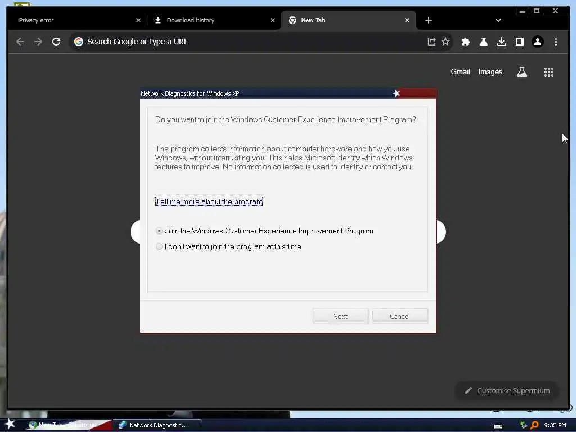Image resolution: width=576 pixels, height=432 pixels.
Task: Click the Cancel button in the dialog
Action: point(400,316)
